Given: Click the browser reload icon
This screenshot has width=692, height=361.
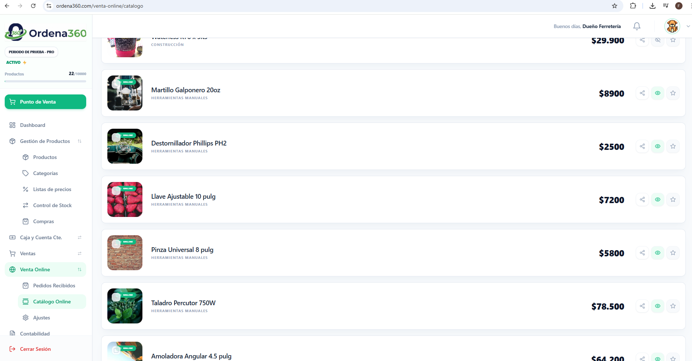Looking at the screenshot, I should [x=33, y=6].
